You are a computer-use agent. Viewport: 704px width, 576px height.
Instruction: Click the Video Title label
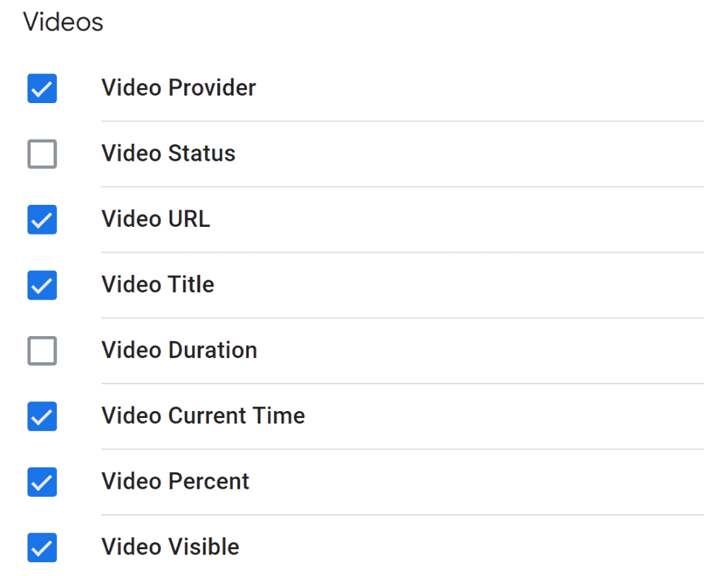click(157, 285)
